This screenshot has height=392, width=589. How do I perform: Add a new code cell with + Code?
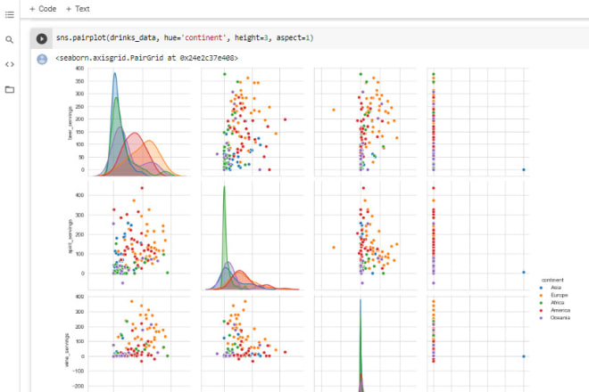coord(43,8)
